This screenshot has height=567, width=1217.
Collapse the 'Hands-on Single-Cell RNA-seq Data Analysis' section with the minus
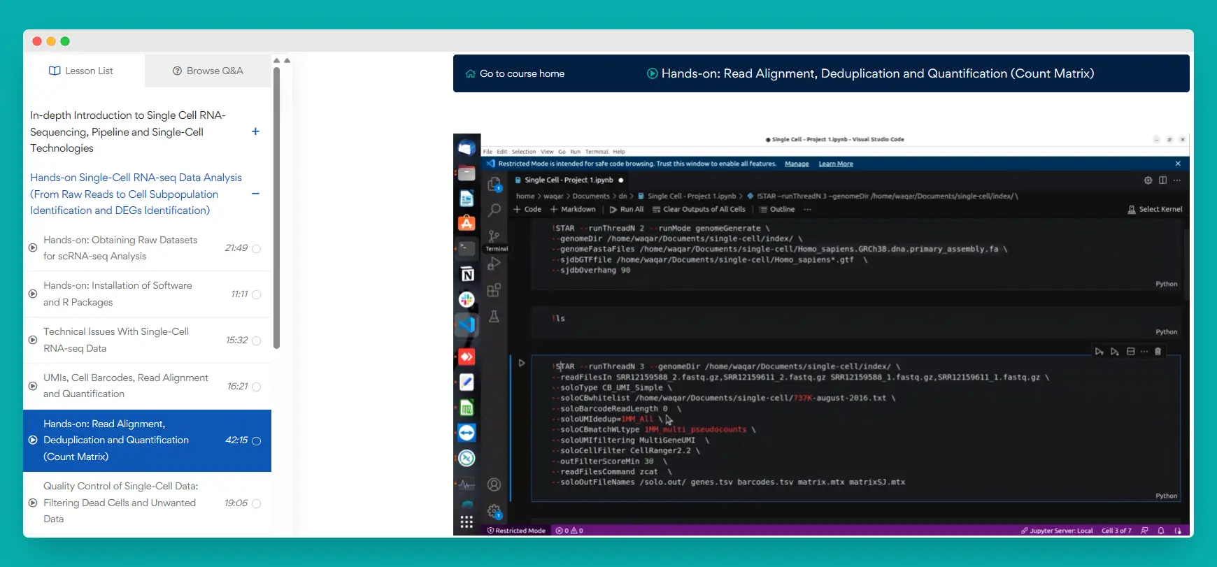point(255,194)
